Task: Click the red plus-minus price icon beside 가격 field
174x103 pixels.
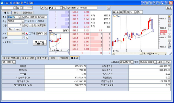Action: pos(26,33)
